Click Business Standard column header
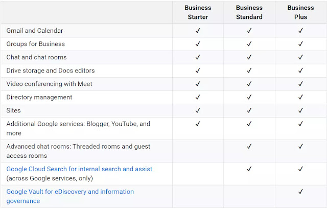The height and width of the screenshot is (209, 327). point(249,12)
